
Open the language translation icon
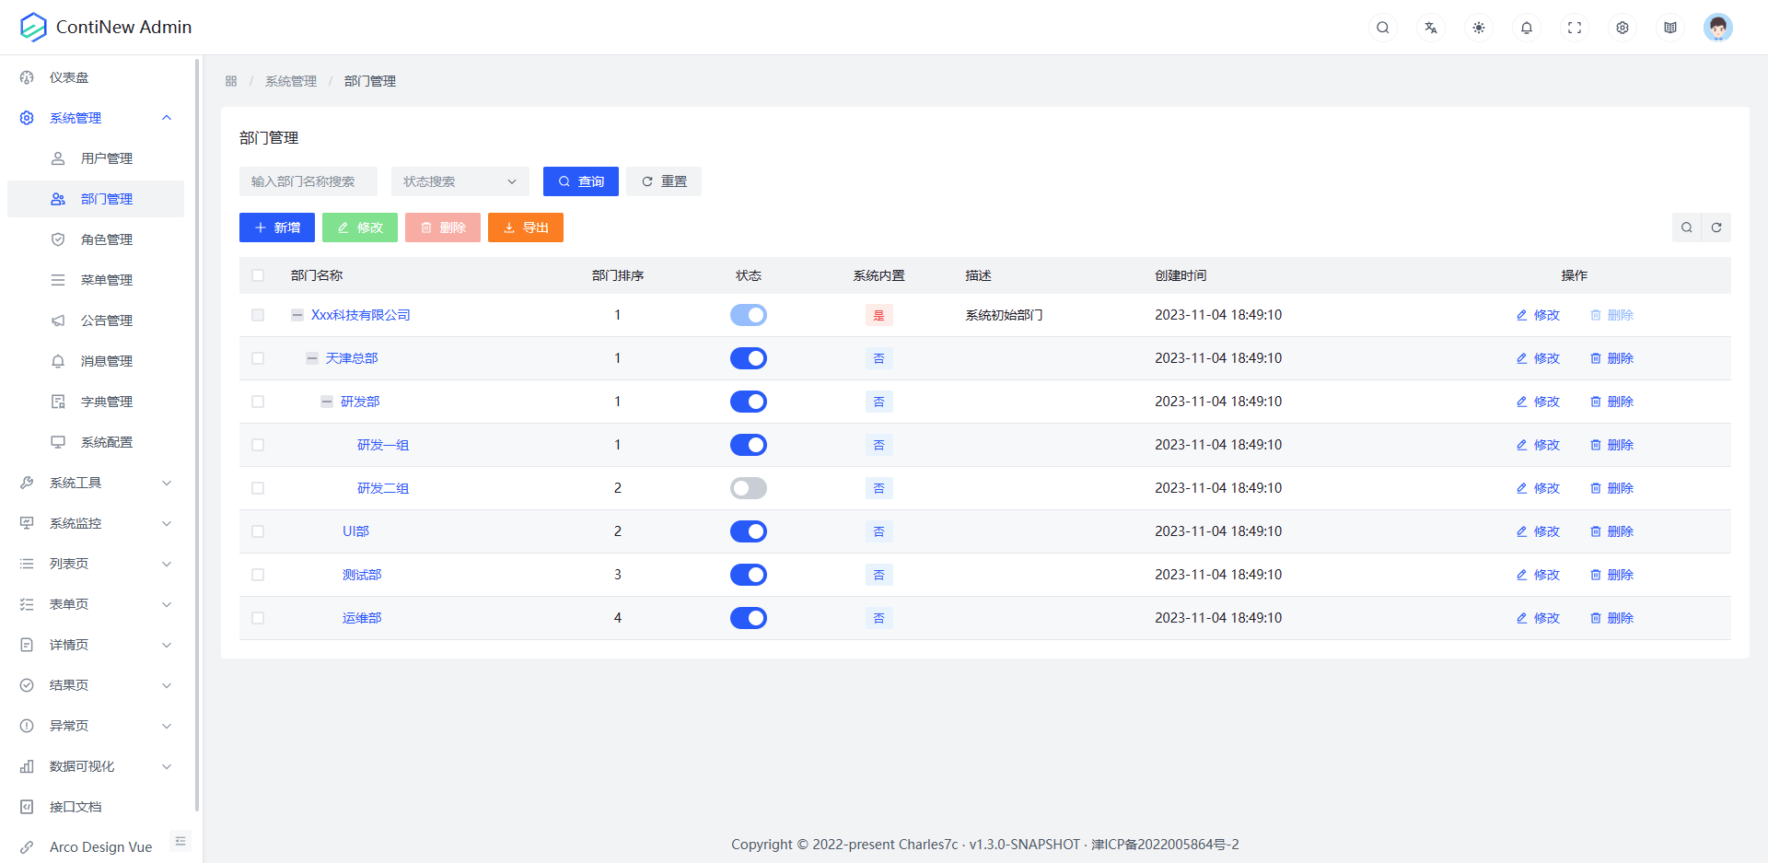pos(1430,28)
